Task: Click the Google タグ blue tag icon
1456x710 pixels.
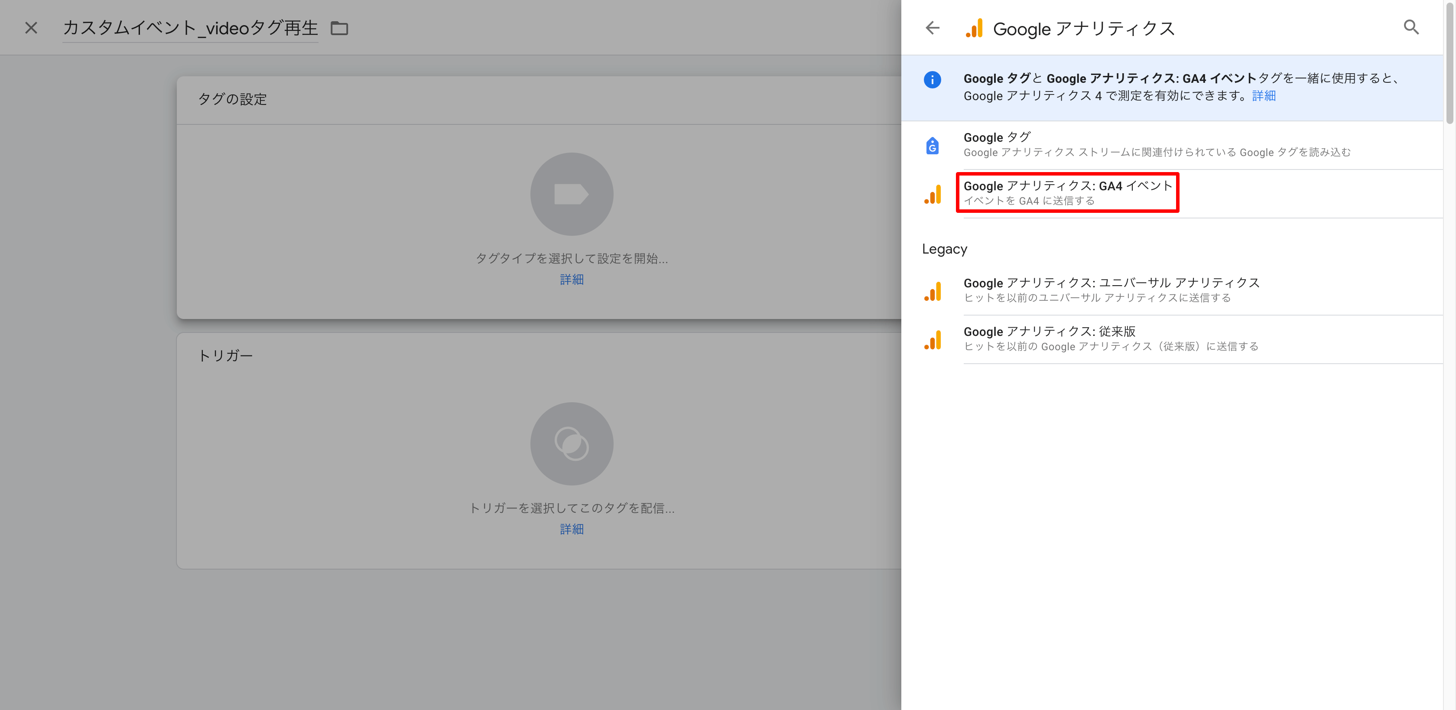Action: [932, 146]
